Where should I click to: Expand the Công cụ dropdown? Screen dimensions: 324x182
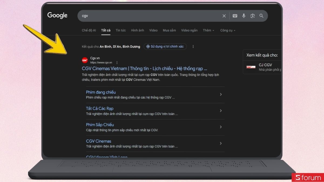click(x=228, y=30)
